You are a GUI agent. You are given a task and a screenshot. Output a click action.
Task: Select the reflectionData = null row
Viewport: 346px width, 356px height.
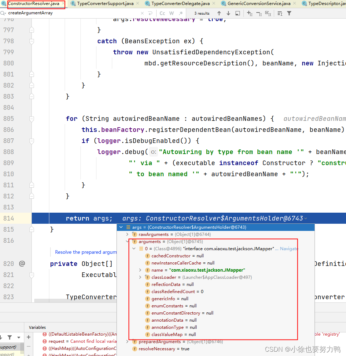pyautogui.click(x=216, y=284)
